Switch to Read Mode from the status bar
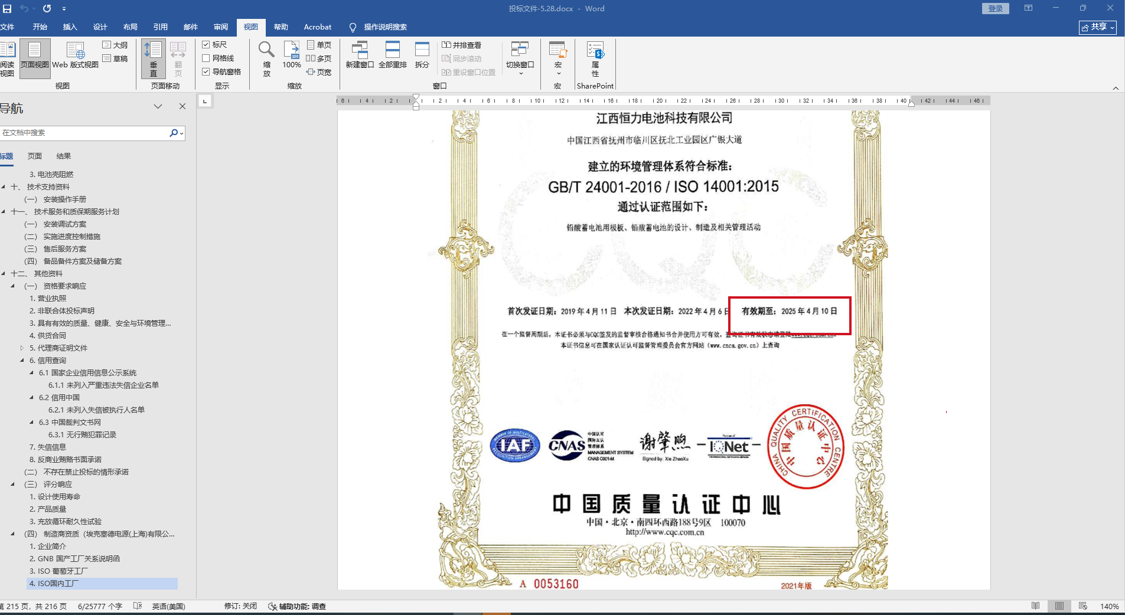Viewport: 1125px width, 615px height. pyautogui.click(x=1035, y=606)
